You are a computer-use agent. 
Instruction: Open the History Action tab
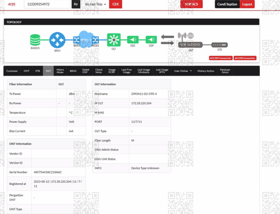coord(206,71)
